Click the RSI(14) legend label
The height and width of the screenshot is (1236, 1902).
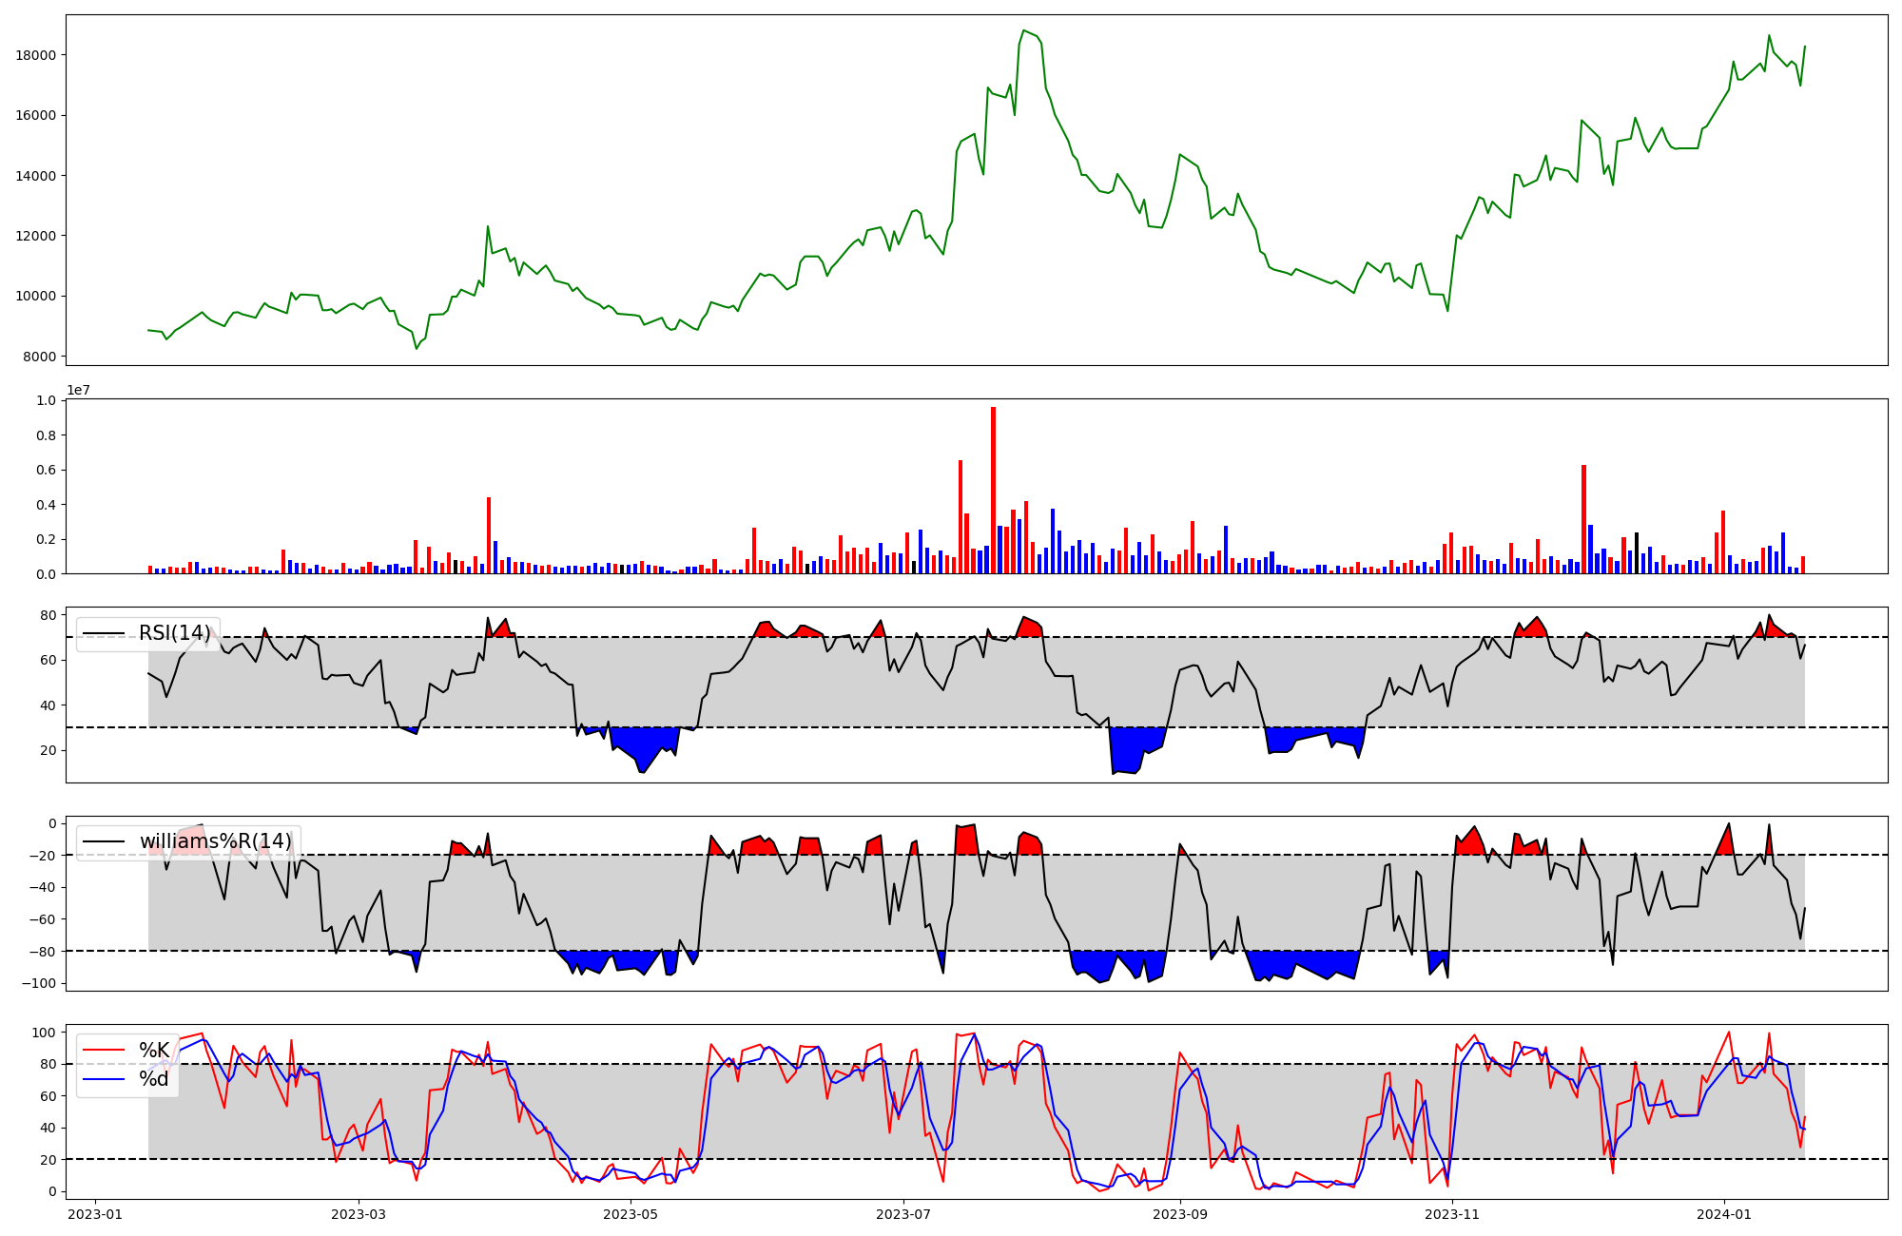pos(175,633)
